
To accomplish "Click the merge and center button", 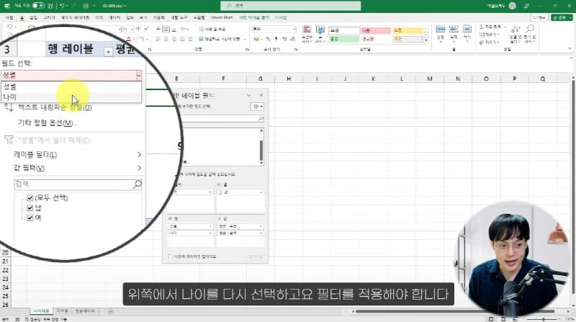I will [x=220, y=39].
